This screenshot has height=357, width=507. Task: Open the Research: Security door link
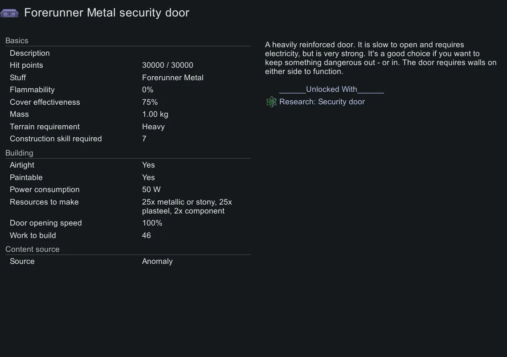pyautogui.click(x=322, y=102)
